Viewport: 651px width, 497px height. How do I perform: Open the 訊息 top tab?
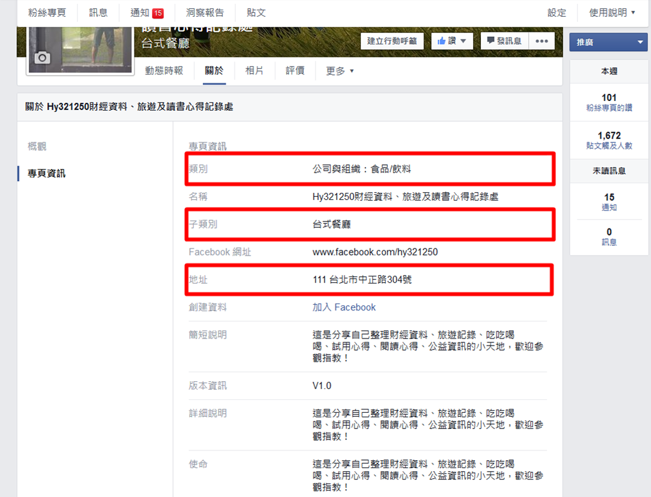[x=98, y=13]
